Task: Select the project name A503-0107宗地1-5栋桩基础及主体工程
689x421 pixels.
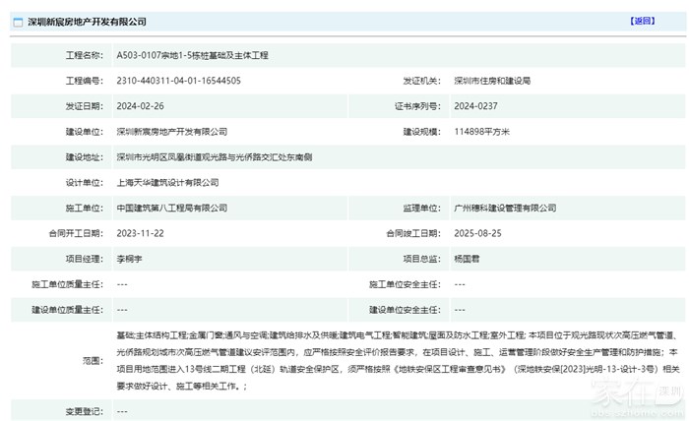Action: coord(192,55)
